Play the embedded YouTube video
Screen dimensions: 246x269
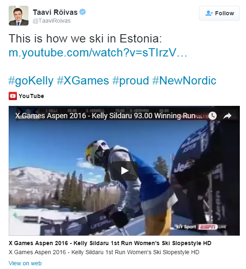[x=124, y=171]
